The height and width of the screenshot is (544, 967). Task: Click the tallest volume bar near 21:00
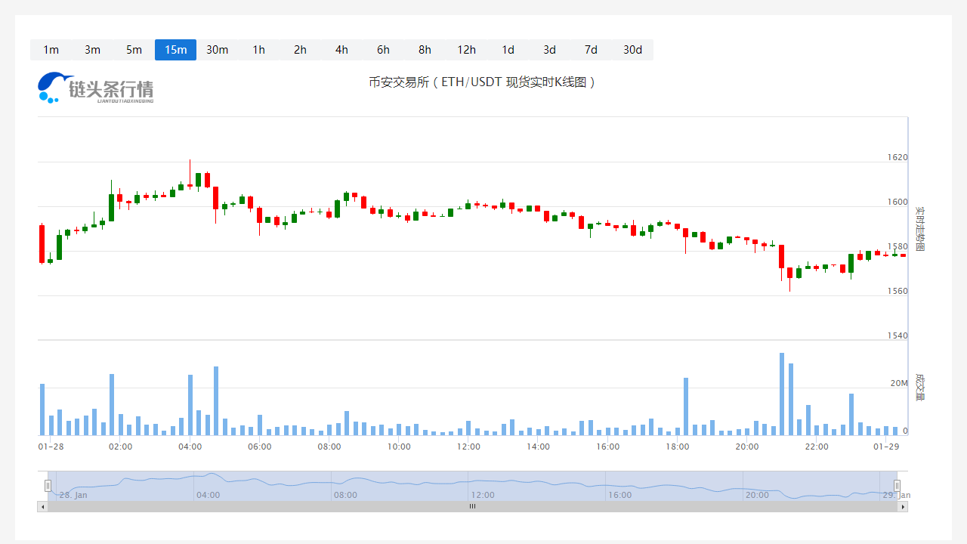tap(782, 393)
